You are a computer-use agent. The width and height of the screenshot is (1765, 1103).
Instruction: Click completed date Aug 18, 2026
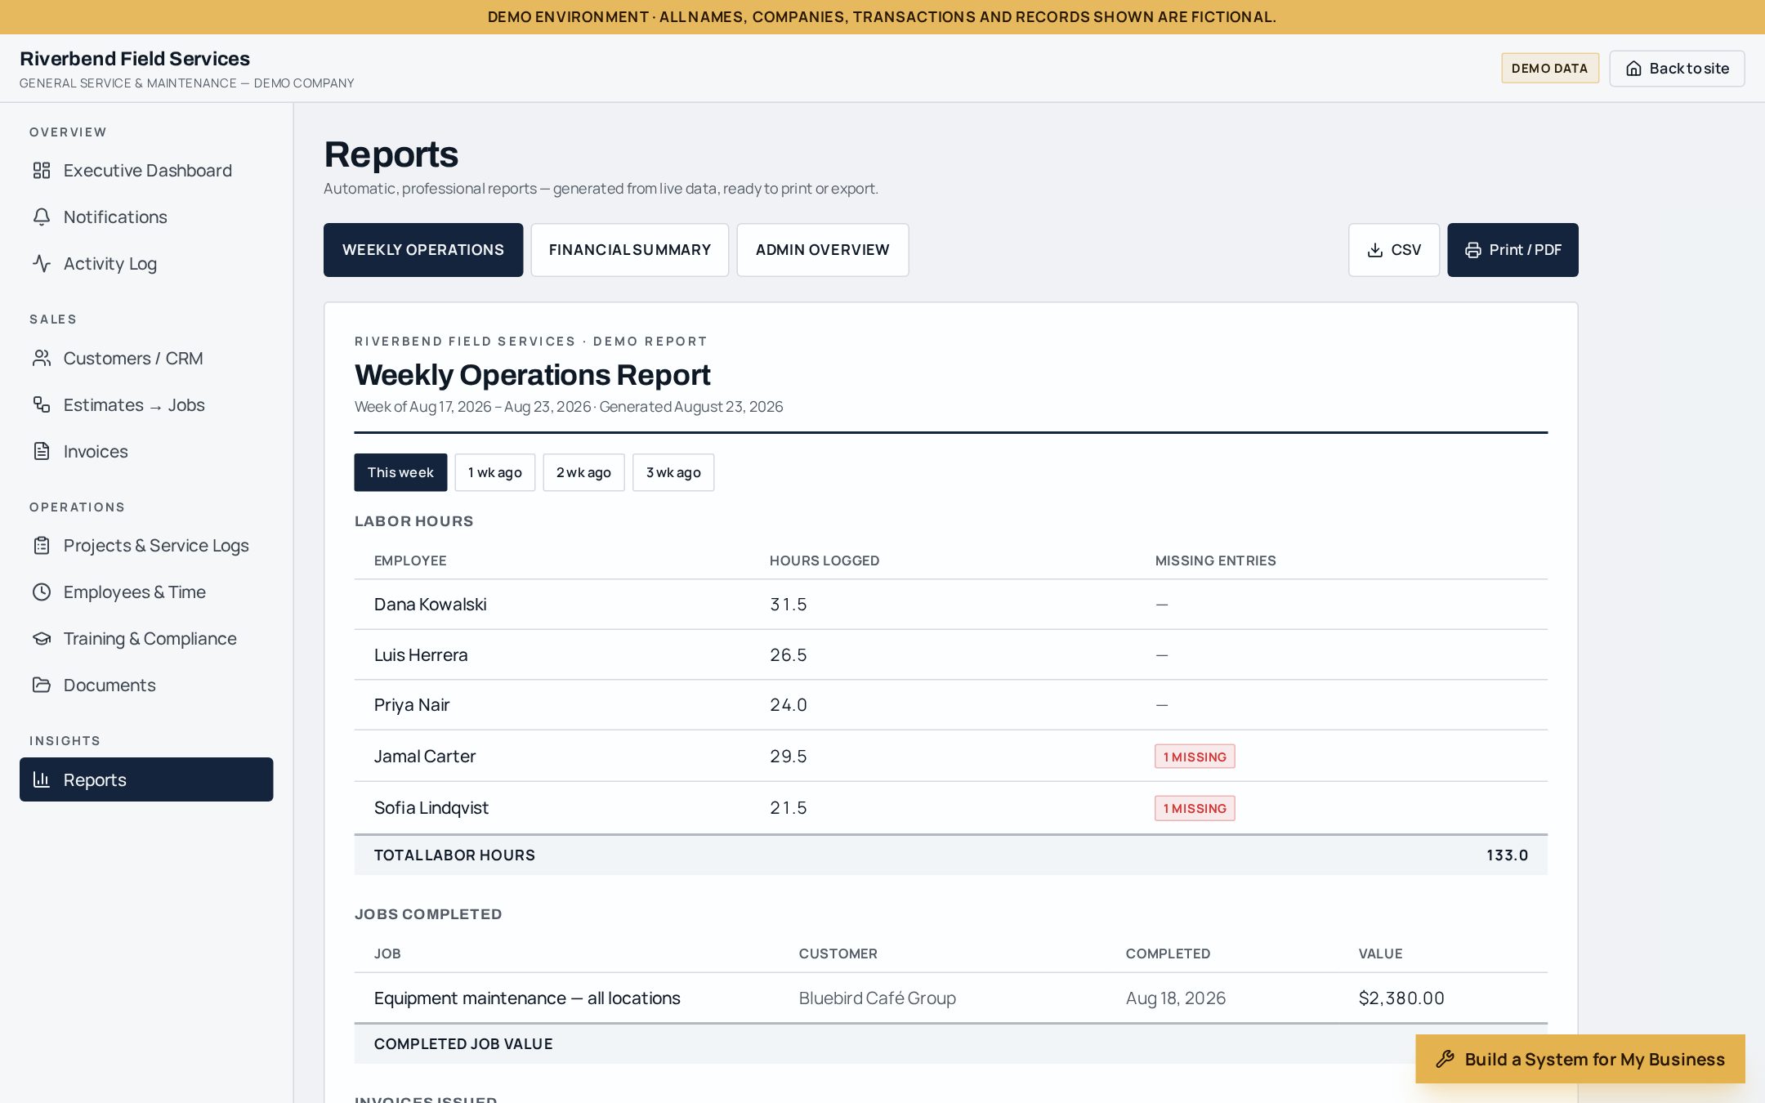[x=1176, y=998]
